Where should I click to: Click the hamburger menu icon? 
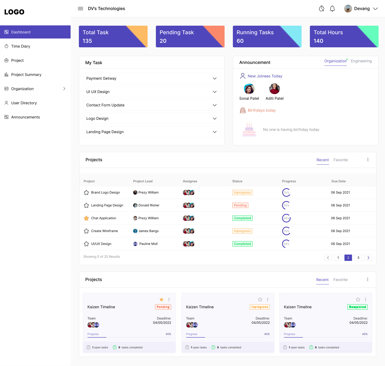(80, 8)
